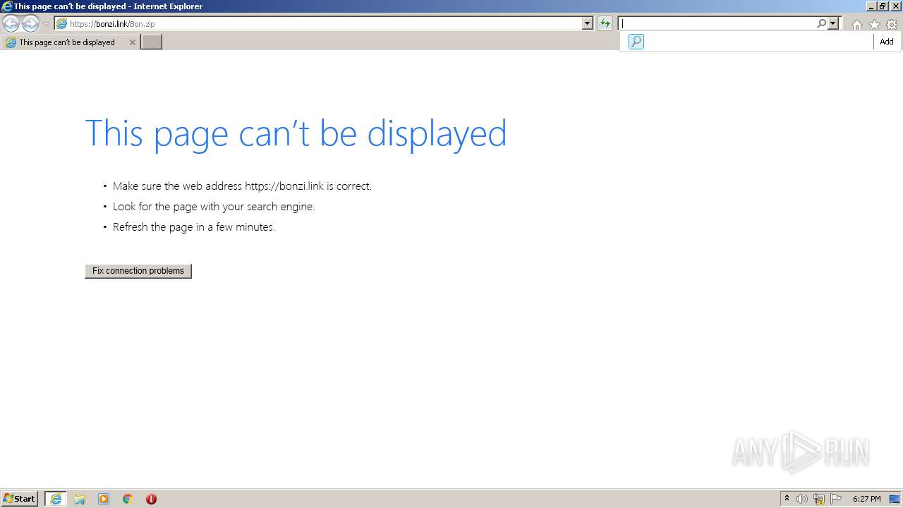Open the Chrome taskbar icon
This screenshot has height=508, width=903.
pyautogui.click(x=128, y=499)
